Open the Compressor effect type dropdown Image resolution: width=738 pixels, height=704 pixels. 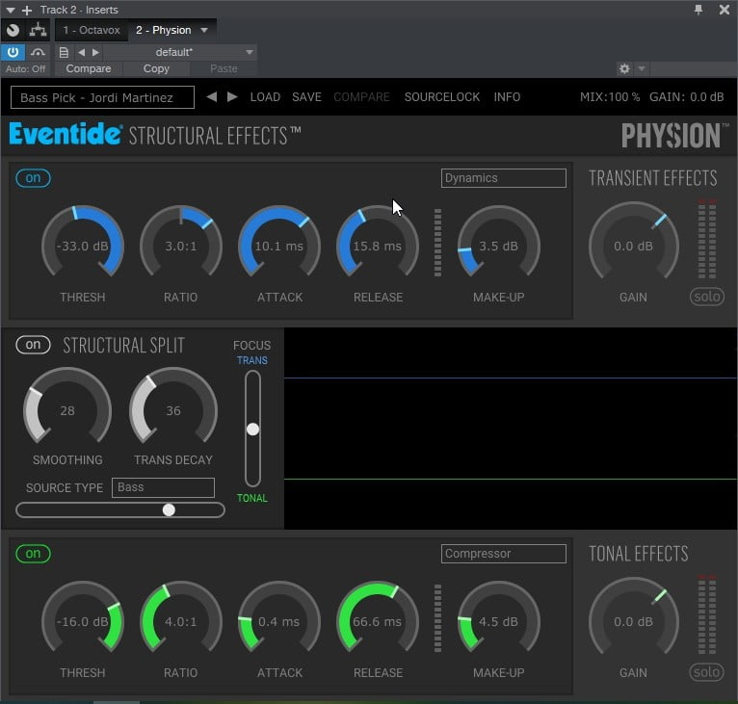pos(503,554)
